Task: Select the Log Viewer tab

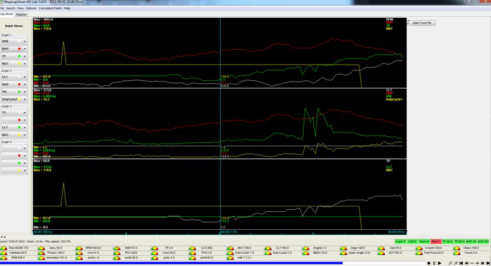Action: click(7, 14)
